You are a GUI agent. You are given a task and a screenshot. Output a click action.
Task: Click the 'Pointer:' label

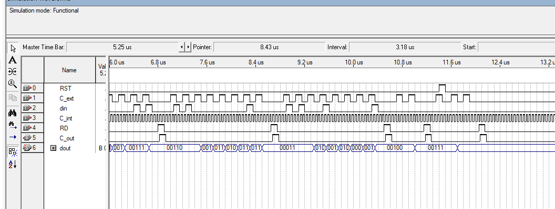coord(202,47)
